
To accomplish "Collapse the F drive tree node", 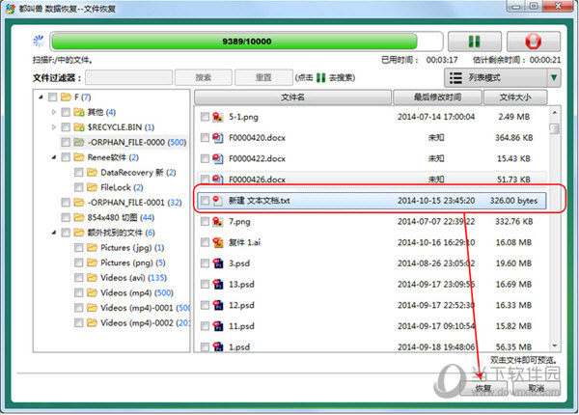I will pos(41,97).
